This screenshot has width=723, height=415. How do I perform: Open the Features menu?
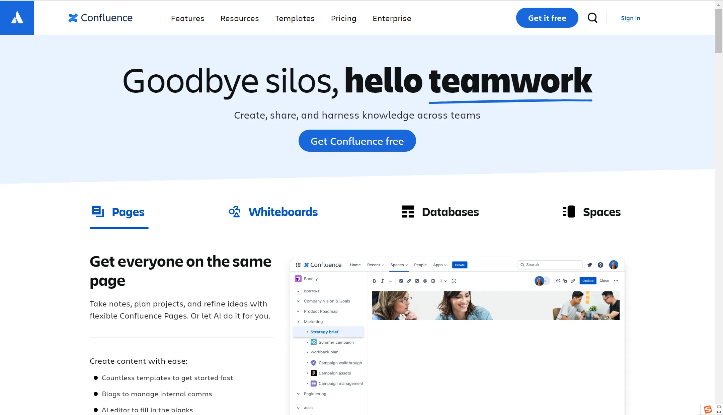point(187,18)
